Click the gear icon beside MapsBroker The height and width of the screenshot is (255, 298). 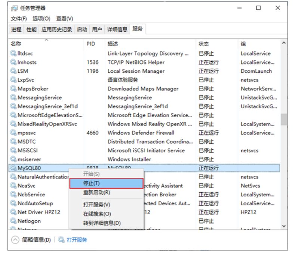(x=13, y=88)
